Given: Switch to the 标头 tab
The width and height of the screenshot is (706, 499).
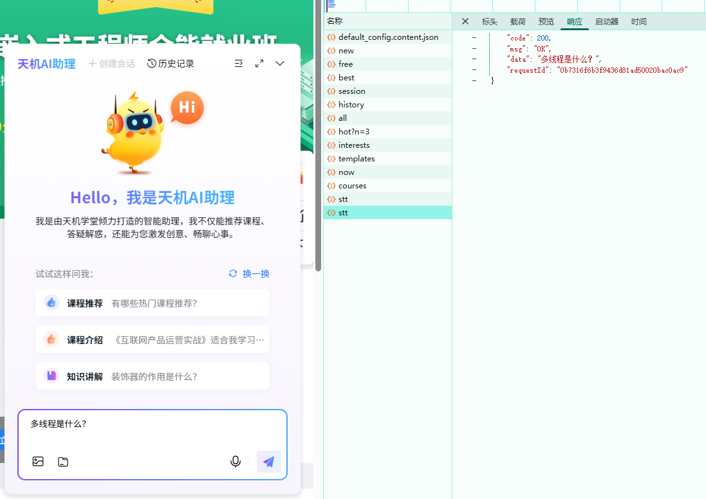Looking at the screenshot, I should tap(489, 22).
